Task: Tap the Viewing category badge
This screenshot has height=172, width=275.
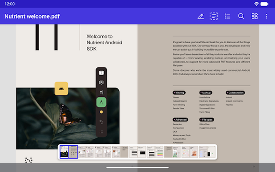Action: (x=179, y=93)
